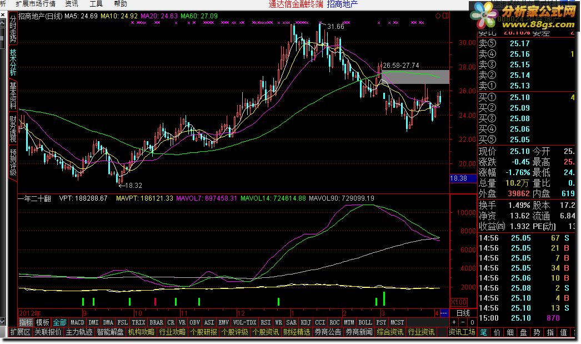Select the 全部 indicator filter
Screen dimensions: 581x344
[59, 322]
